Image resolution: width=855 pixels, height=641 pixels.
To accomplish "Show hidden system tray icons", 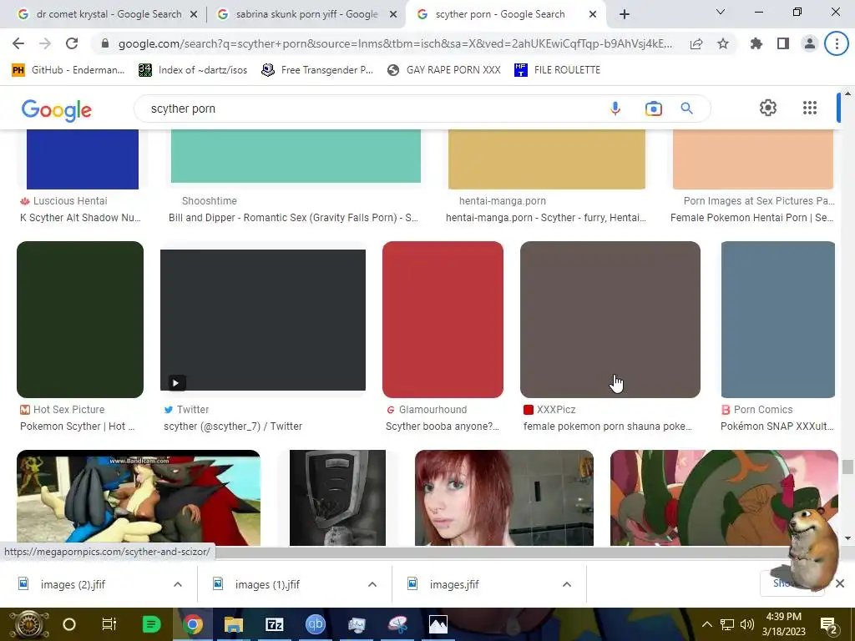I will click(x=706, y=624).
